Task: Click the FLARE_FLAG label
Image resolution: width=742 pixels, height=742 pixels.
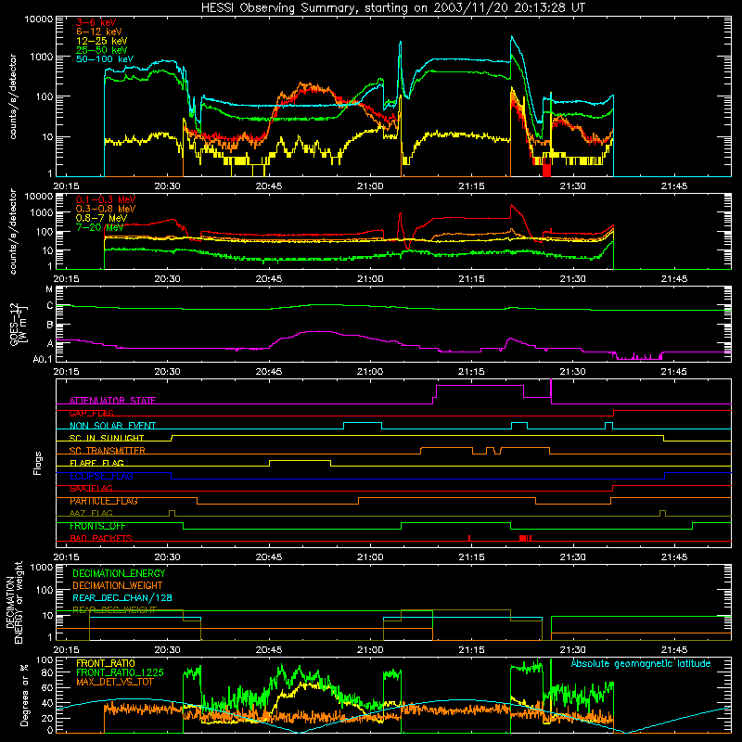Action: (x=96, y=463)
